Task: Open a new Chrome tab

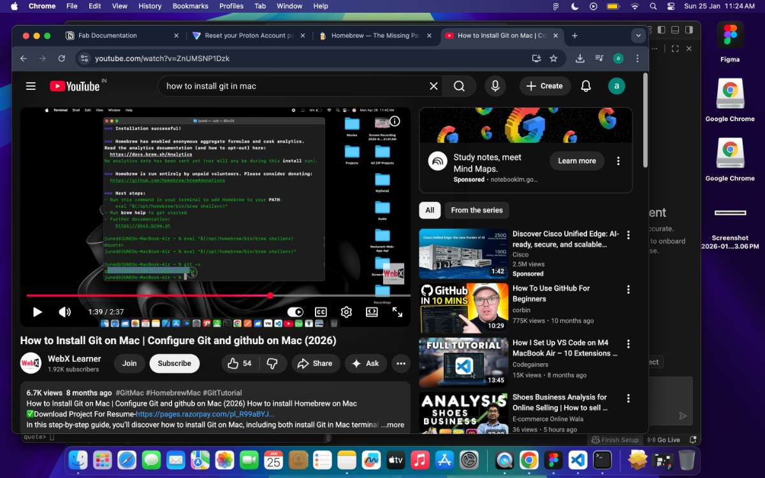Action: tap(574, 36)
